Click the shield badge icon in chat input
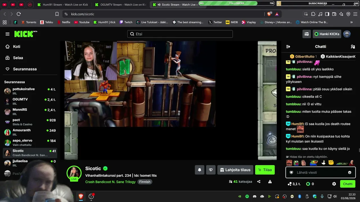 pos(291,173)
